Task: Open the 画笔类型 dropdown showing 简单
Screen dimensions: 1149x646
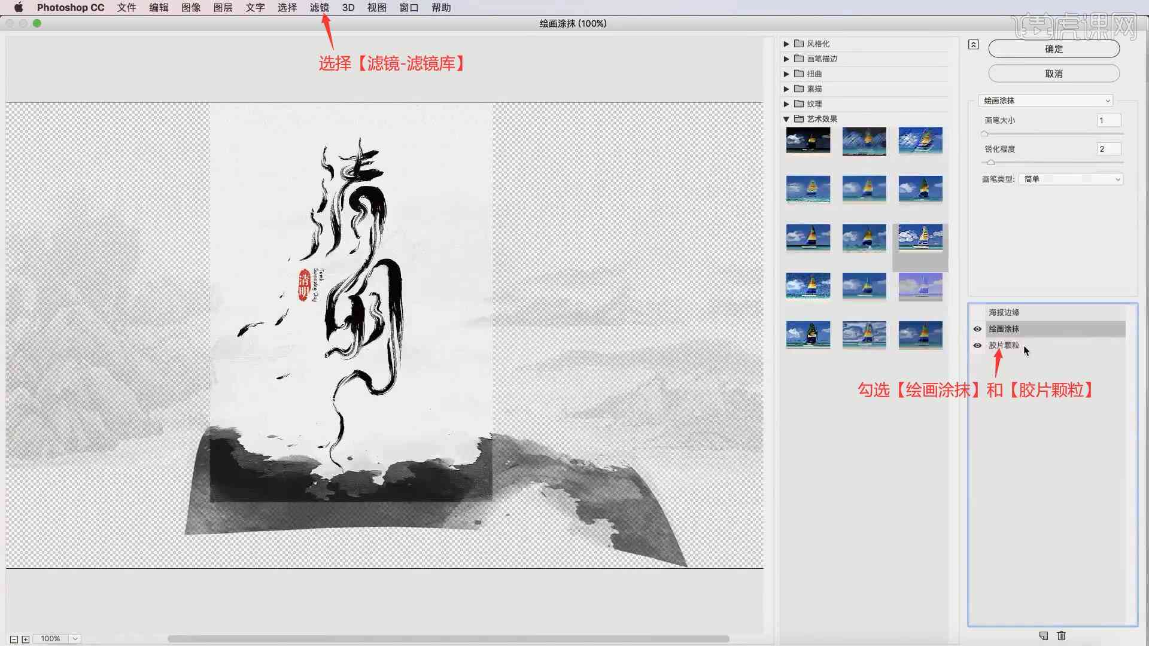Action: pyautogui.click(x=1071, y=179)
